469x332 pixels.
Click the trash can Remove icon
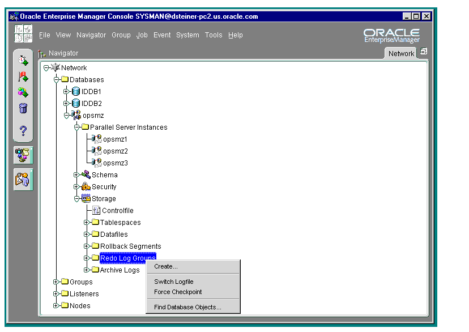coord(23,108)
